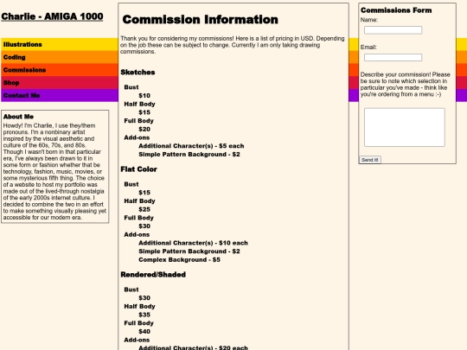Click the Flat Color section heading
467x350 pixels.
[138, 169]
